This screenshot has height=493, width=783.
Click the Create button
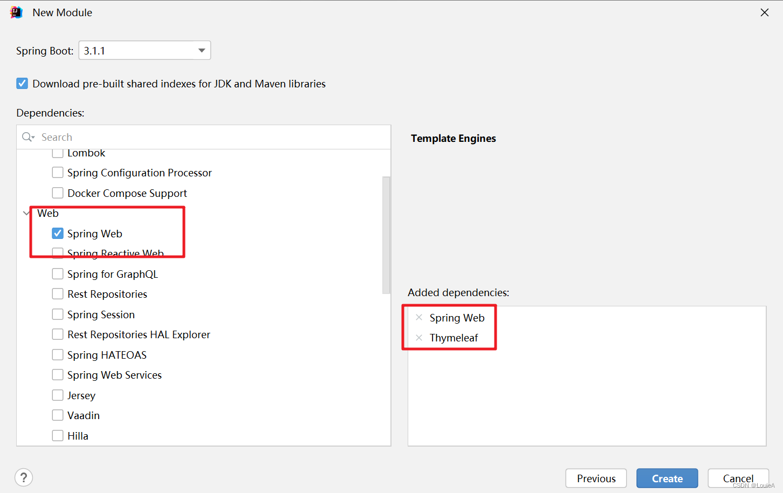pos(667,478)
